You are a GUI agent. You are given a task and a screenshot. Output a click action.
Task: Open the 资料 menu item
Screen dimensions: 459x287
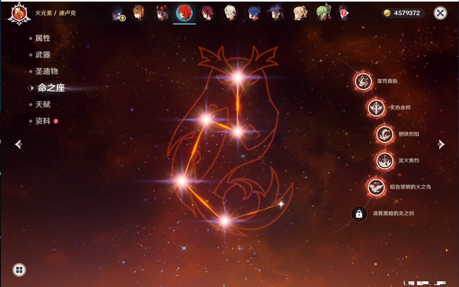click(43, 121)
